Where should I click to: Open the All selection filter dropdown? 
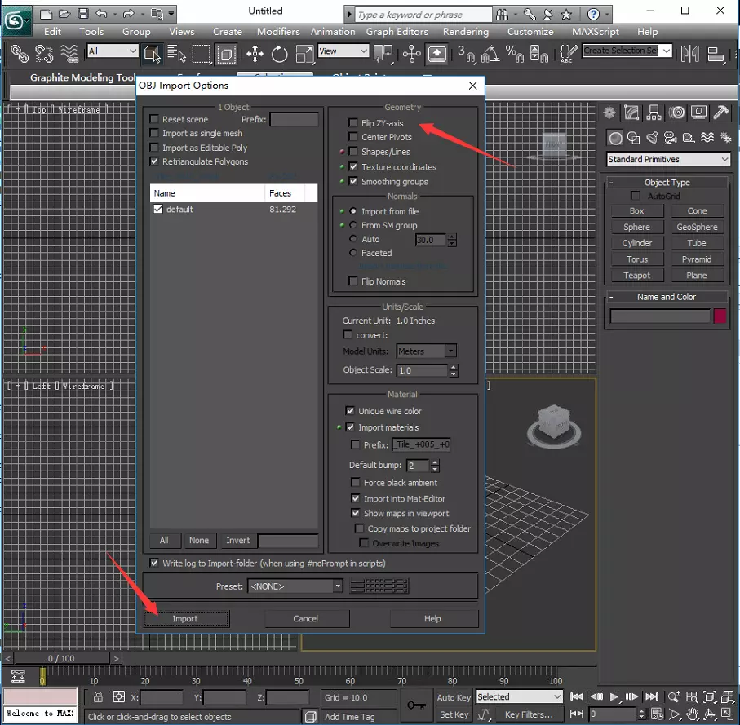[113, 51]
